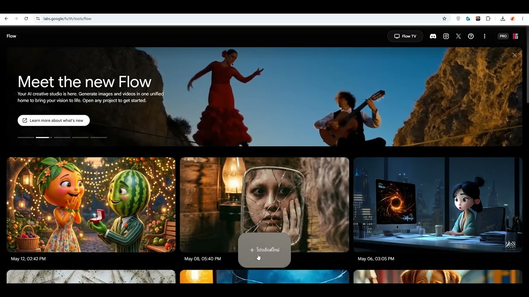Dismiss the Meet the new Flow banner
The width and height of the screenshot is (529, 297).
pos(515,55)
